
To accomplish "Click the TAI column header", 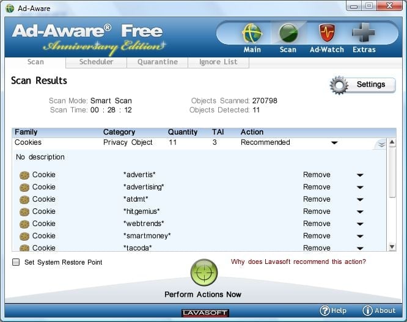I will click(x=218, y=132).
